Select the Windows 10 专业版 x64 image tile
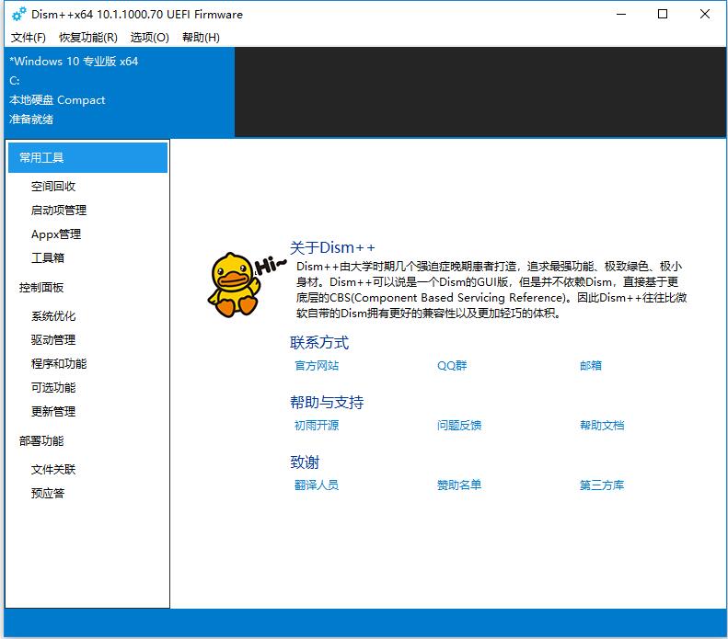This screenshot has width=728, height=639. coord(118,91)
